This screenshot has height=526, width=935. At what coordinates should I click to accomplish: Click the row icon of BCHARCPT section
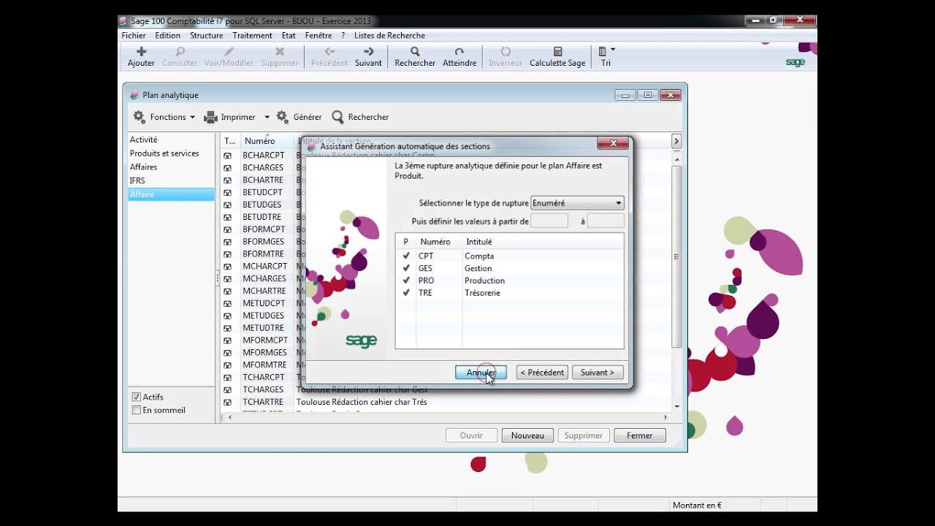point(227,156)
